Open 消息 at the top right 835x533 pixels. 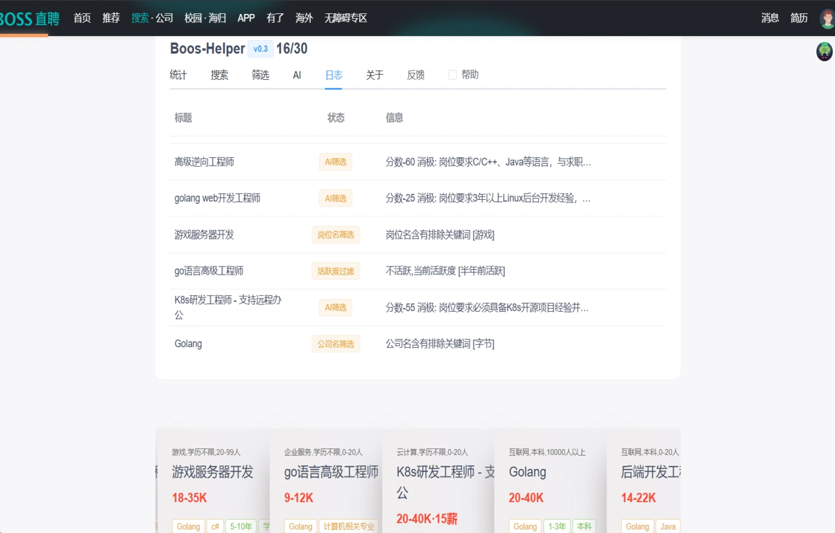point(770,18)
